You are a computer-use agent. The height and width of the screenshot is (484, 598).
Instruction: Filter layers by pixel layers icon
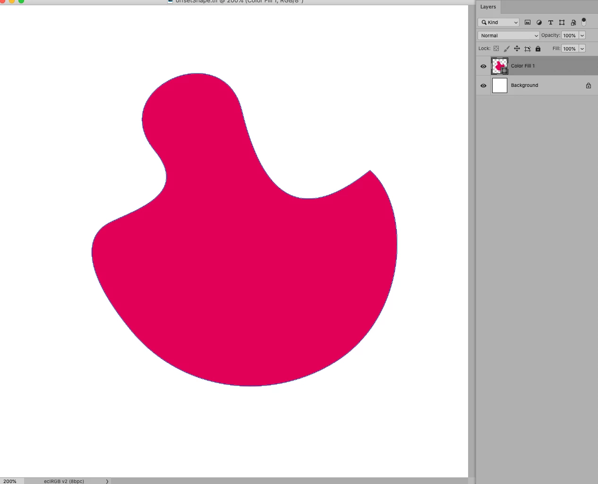[x=528, y=22]
